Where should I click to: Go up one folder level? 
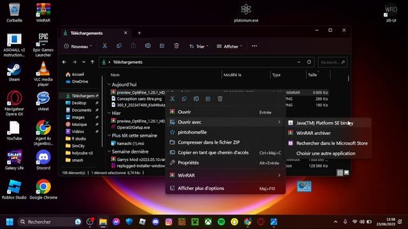pos(92,62)
